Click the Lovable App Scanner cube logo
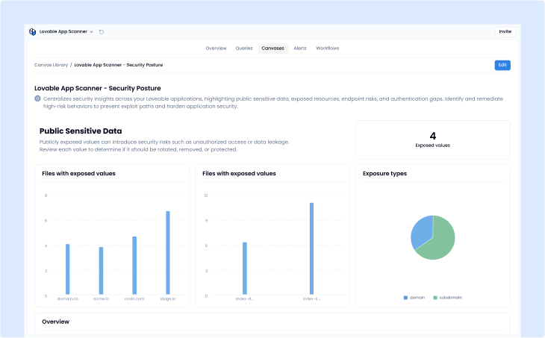The width and height of the screenshot is (545, 338). click(33, 32)
